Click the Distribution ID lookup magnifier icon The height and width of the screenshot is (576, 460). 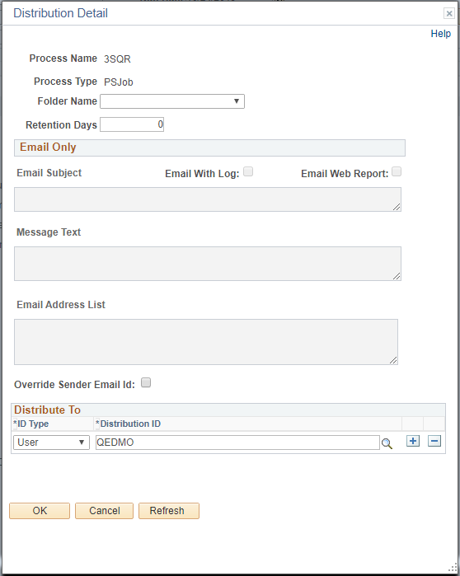(387, 443)
